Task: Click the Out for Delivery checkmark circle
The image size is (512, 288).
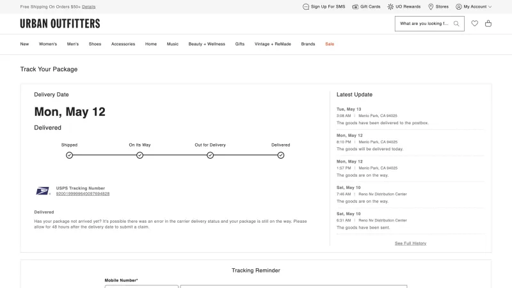Action: (x=211, y=155)
